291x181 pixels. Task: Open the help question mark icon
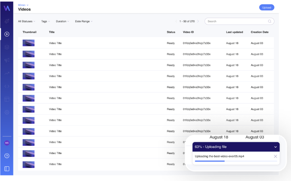7,156
